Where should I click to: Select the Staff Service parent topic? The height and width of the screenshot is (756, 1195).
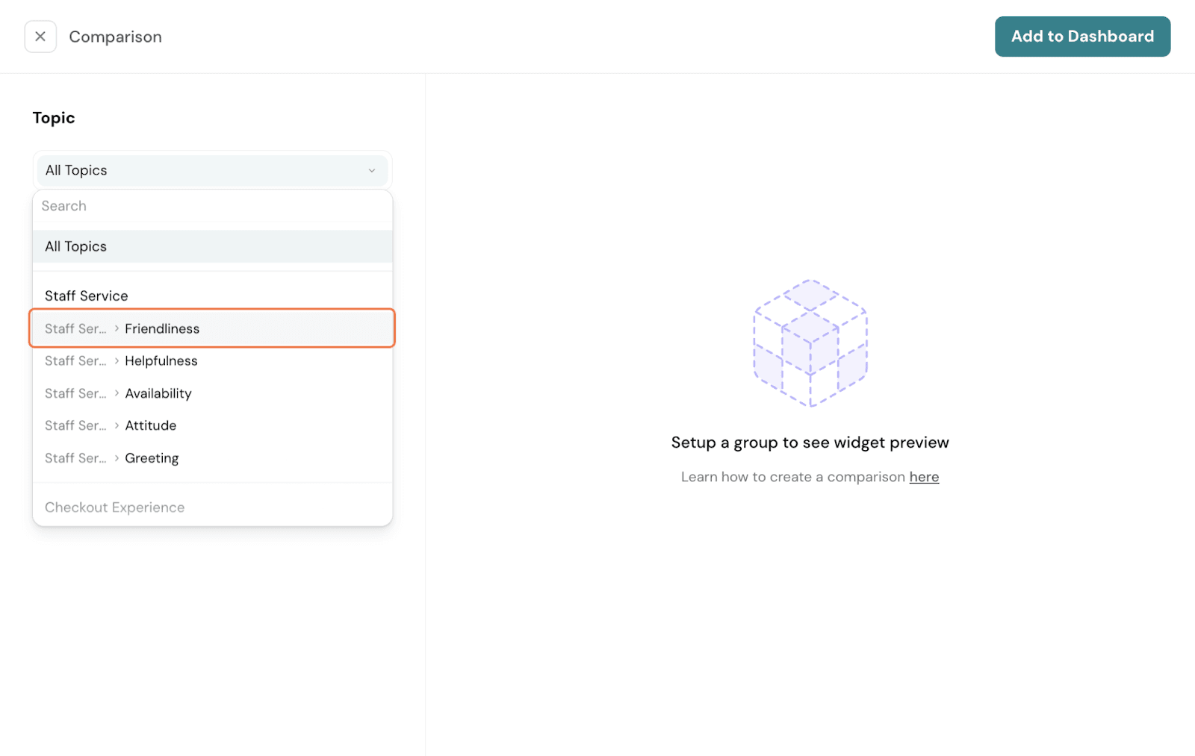click(87, 296)
